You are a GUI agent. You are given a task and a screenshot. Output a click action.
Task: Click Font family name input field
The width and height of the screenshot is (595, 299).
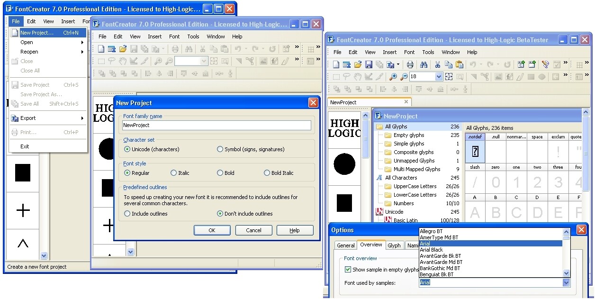(x=216, y=125)
